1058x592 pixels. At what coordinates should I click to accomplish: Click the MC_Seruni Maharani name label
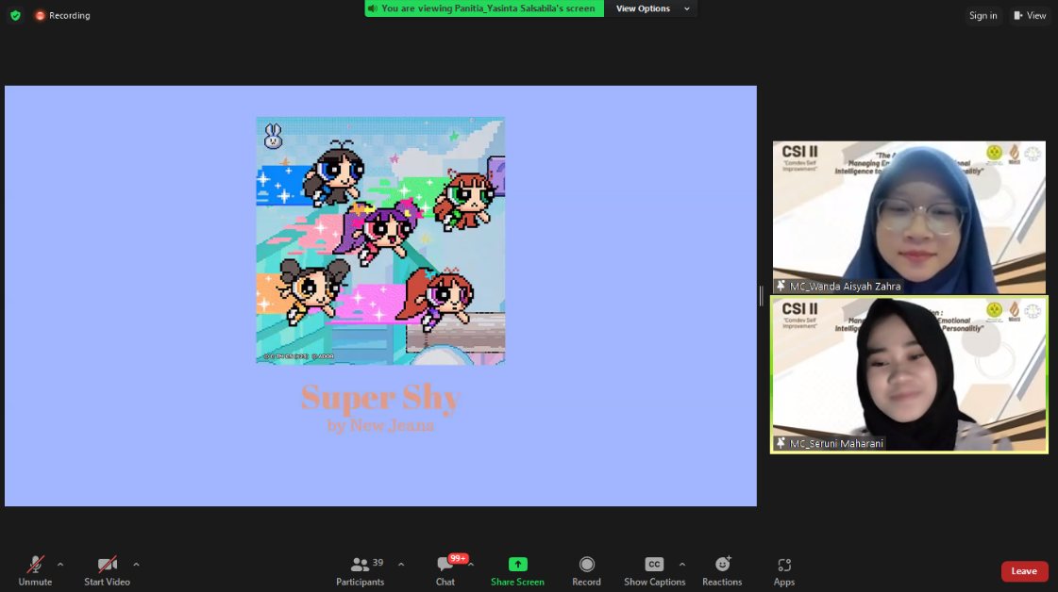pyautogui.click(x=836, y=443)
